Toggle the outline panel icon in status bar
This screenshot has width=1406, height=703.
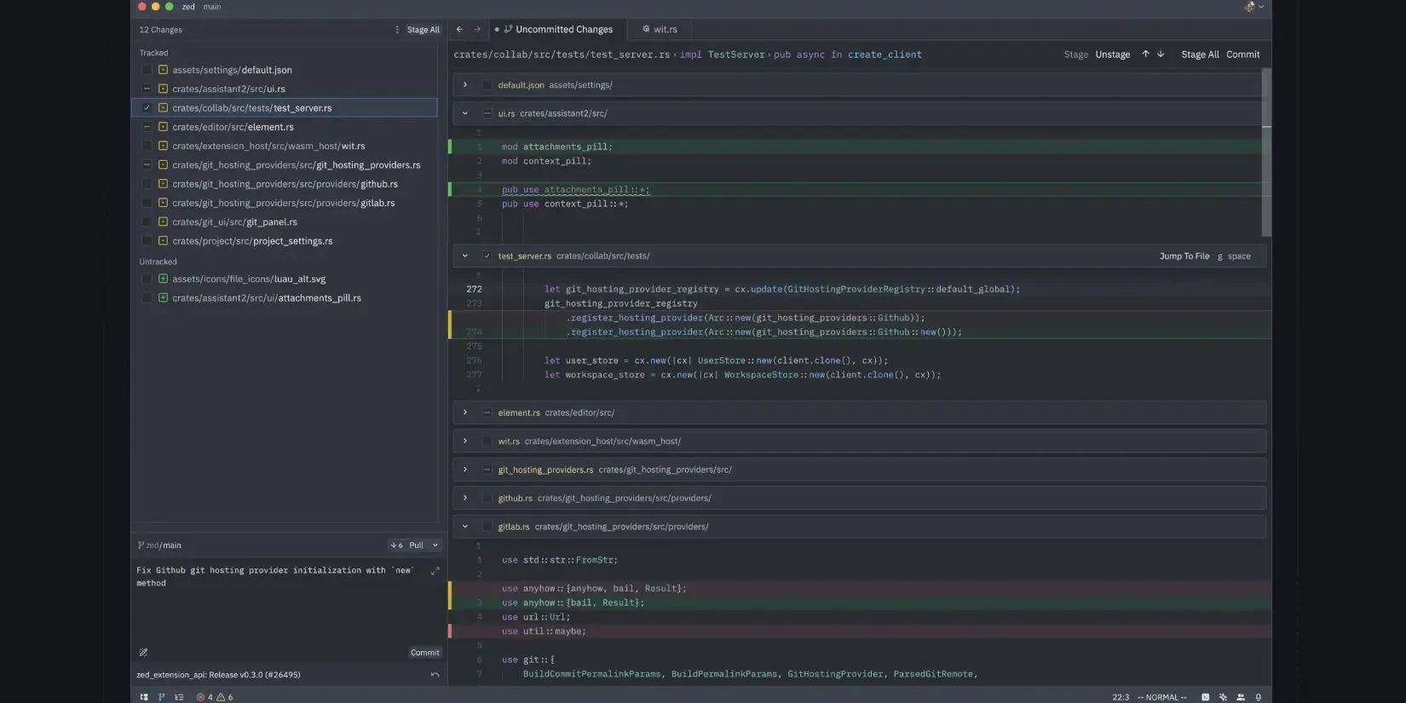(179, 697)
